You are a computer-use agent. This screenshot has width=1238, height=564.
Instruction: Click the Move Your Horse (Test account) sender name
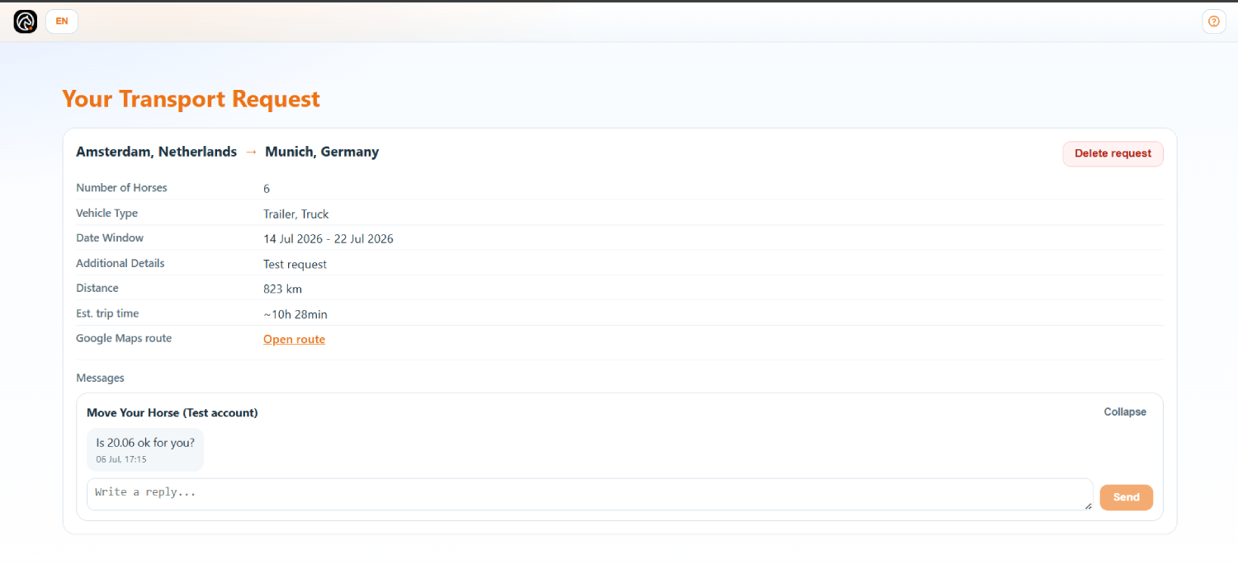pos(172,412)
